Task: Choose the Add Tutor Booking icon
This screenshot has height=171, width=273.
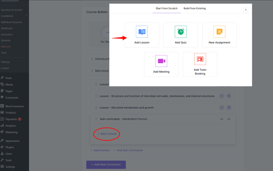Action: point(200,59)
